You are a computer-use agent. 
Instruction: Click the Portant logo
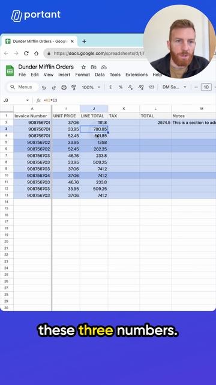(36, 16)
